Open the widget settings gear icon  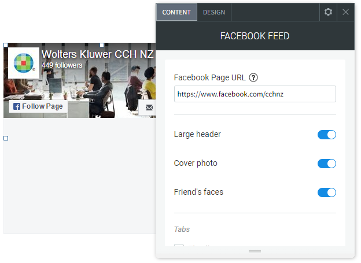click(328, 12)
